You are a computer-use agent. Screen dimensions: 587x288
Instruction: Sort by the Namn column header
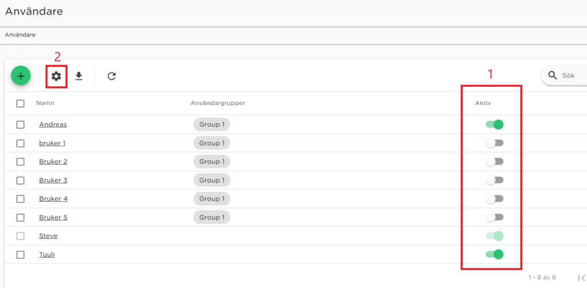coord(45,103)
